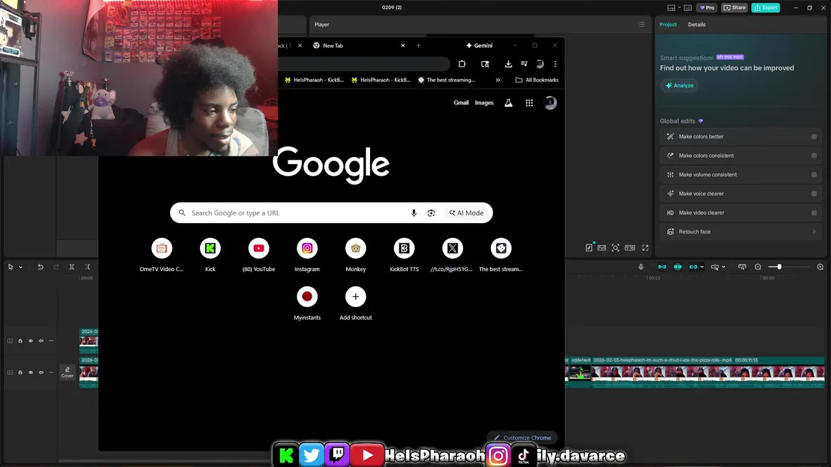The width and height of the screenshot is (831, 467).
Task: Switch to the Details tab
Action: (697, 25)
